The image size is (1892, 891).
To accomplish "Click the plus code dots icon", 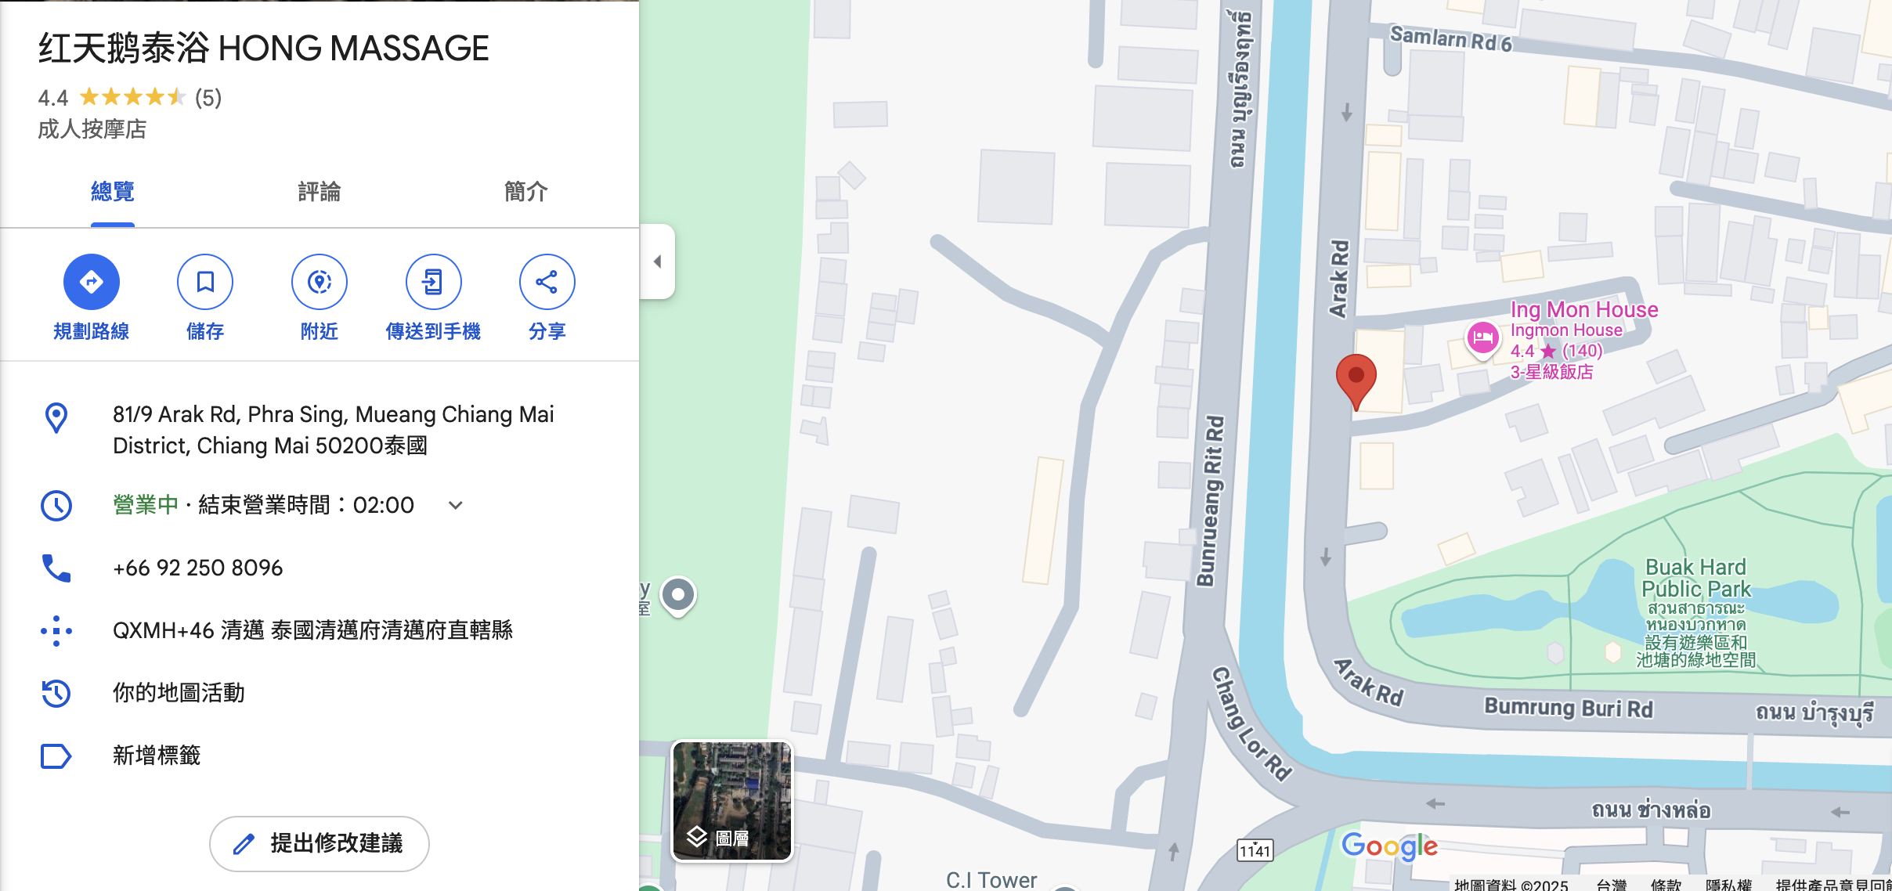I will tap(56, 630).
